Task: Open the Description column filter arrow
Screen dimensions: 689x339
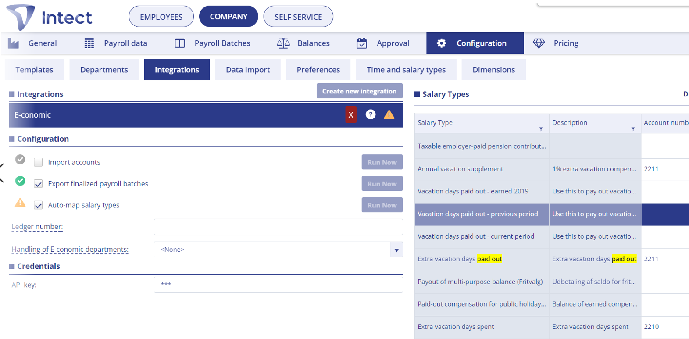Action: pyautogui.click(x=633, y=129)
